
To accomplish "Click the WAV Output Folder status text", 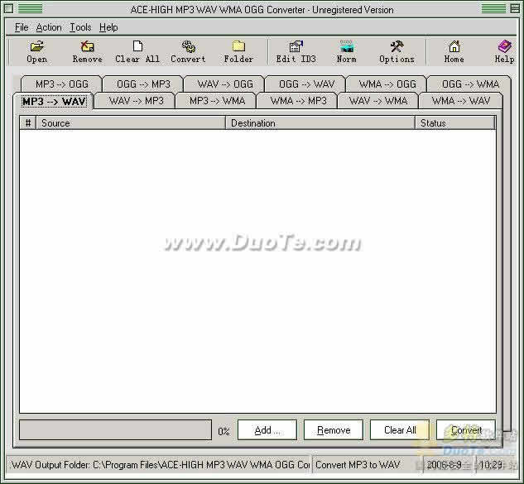I will tap(161, 465).
